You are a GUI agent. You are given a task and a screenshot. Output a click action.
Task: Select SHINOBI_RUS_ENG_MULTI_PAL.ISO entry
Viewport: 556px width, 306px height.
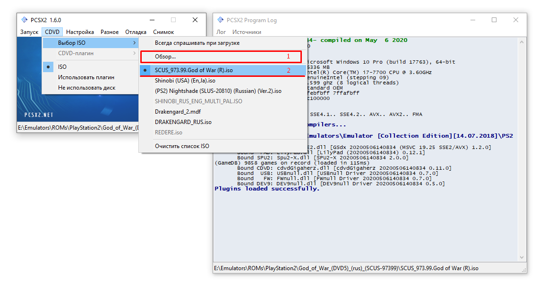point(222,101)
